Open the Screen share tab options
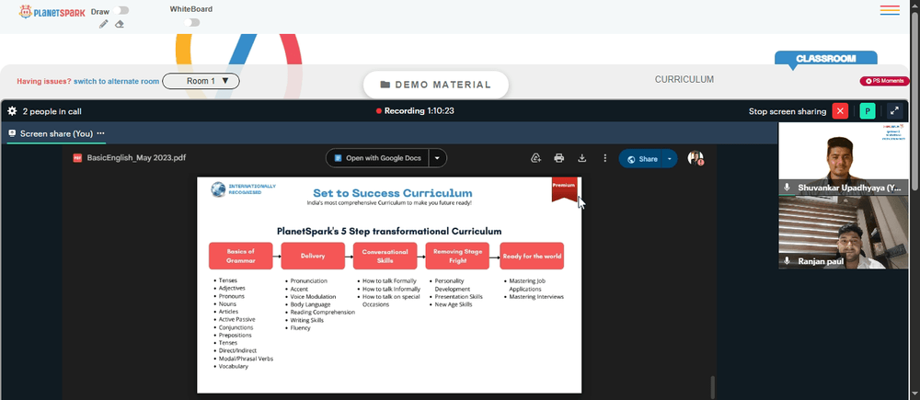This screenshot has height=400, width=920. 101,133
